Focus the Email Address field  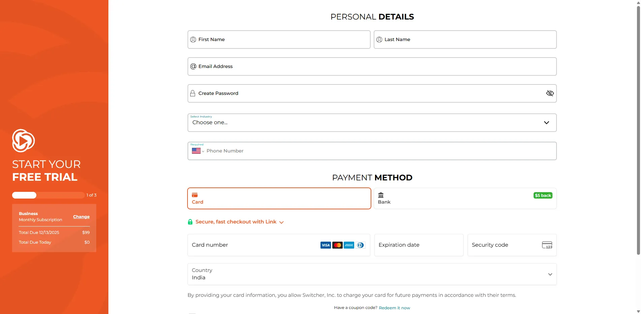tap(372, 67)
